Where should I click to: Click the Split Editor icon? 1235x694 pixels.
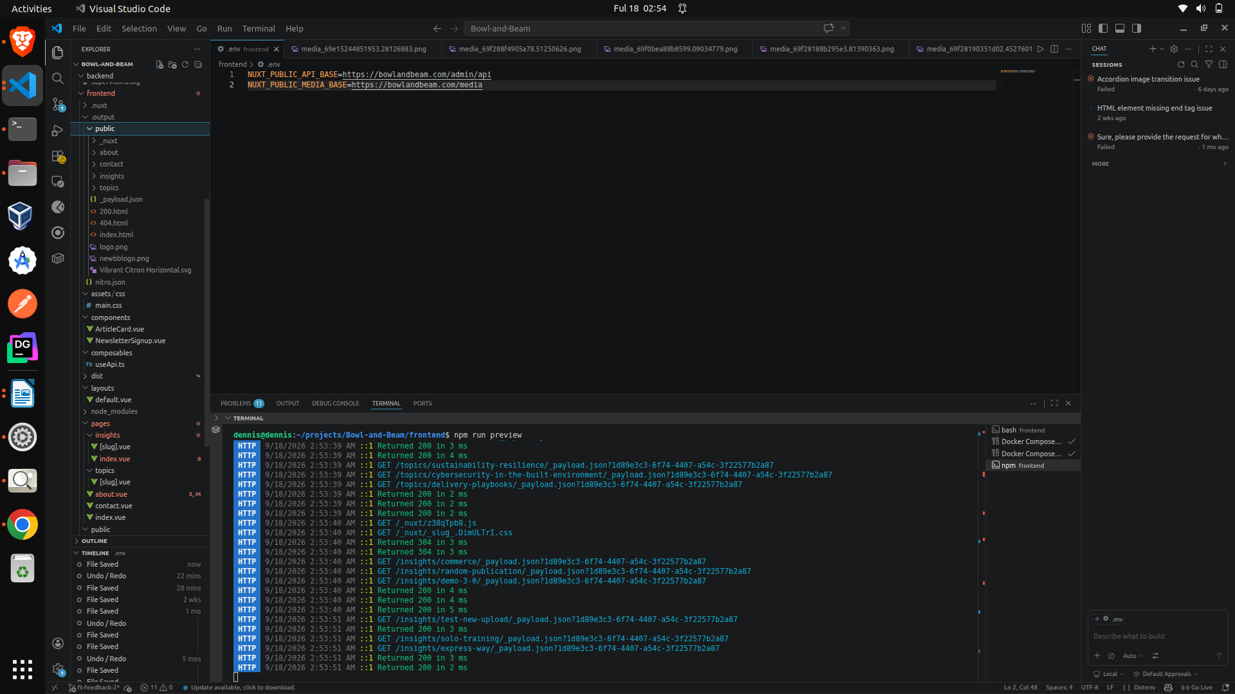(1054, 49)
